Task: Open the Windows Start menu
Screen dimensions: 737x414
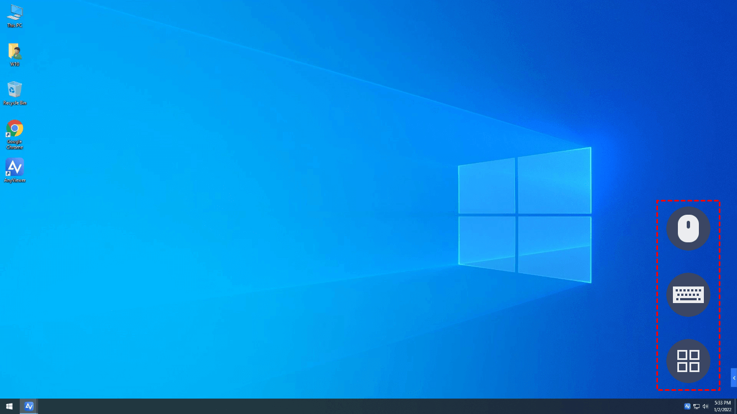Action: pyautogui.click(x=9, y=406)
